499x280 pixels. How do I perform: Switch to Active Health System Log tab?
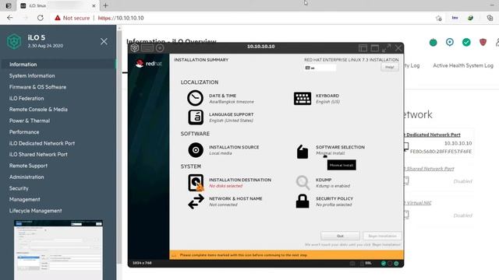click(463, 65)
